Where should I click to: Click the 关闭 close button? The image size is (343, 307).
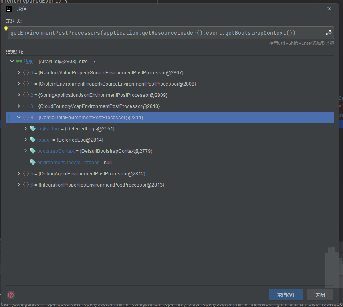tap(320, 295)
